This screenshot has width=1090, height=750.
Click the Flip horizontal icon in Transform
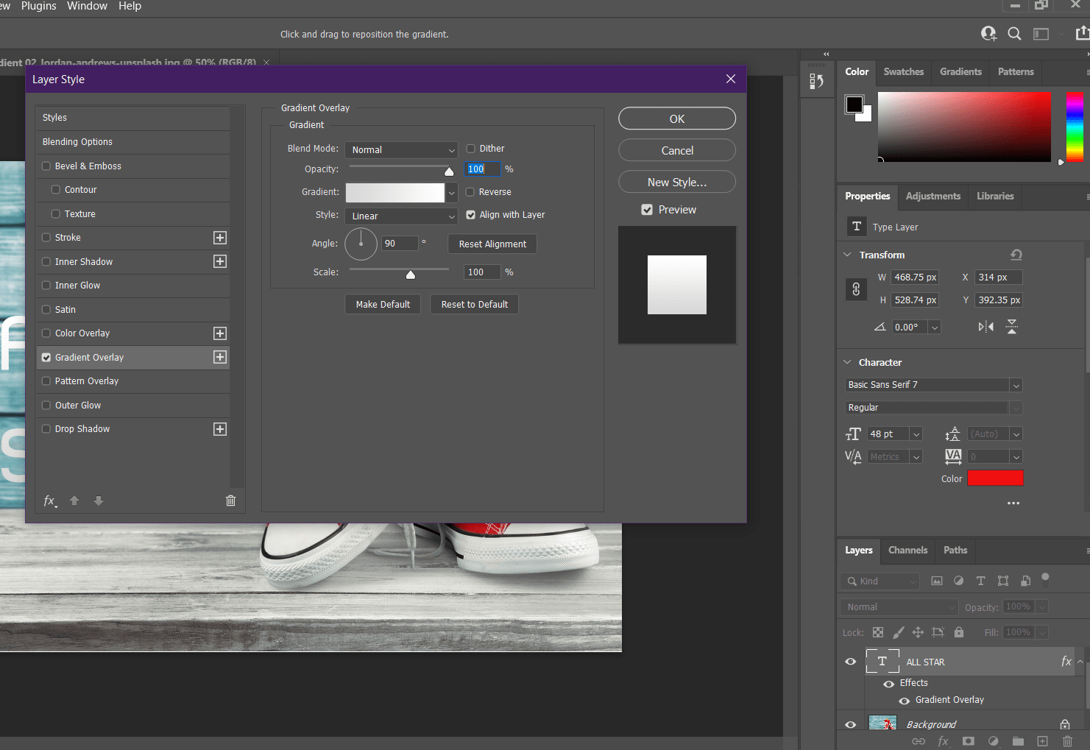coord(985,326)
